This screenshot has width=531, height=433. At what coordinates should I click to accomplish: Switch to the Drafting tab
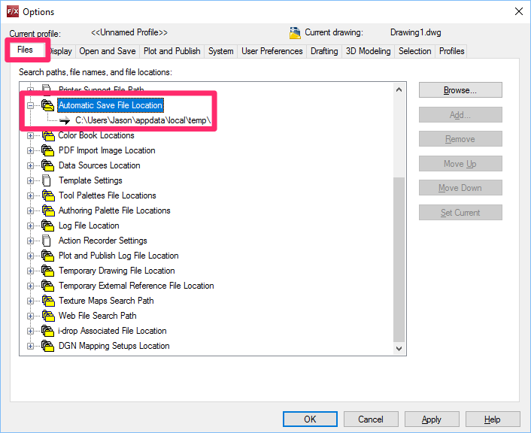pos(324,51)
